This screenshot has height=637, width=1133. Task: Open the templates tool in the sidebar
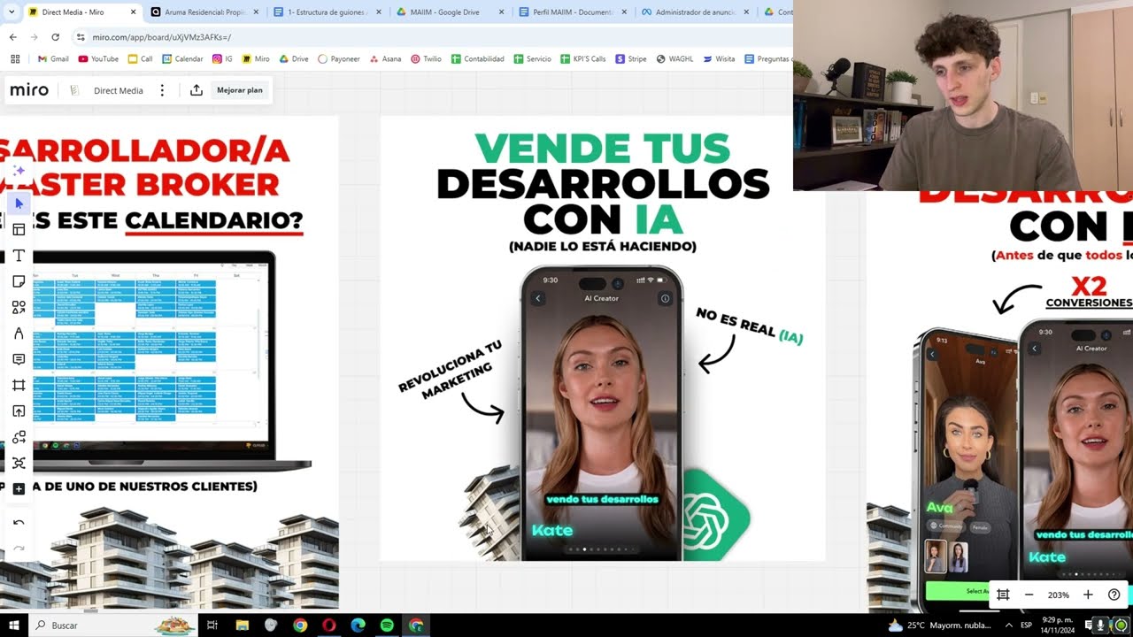[19, 229]
